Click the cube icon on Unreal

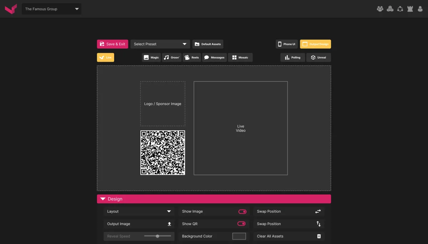click(313, 57)
